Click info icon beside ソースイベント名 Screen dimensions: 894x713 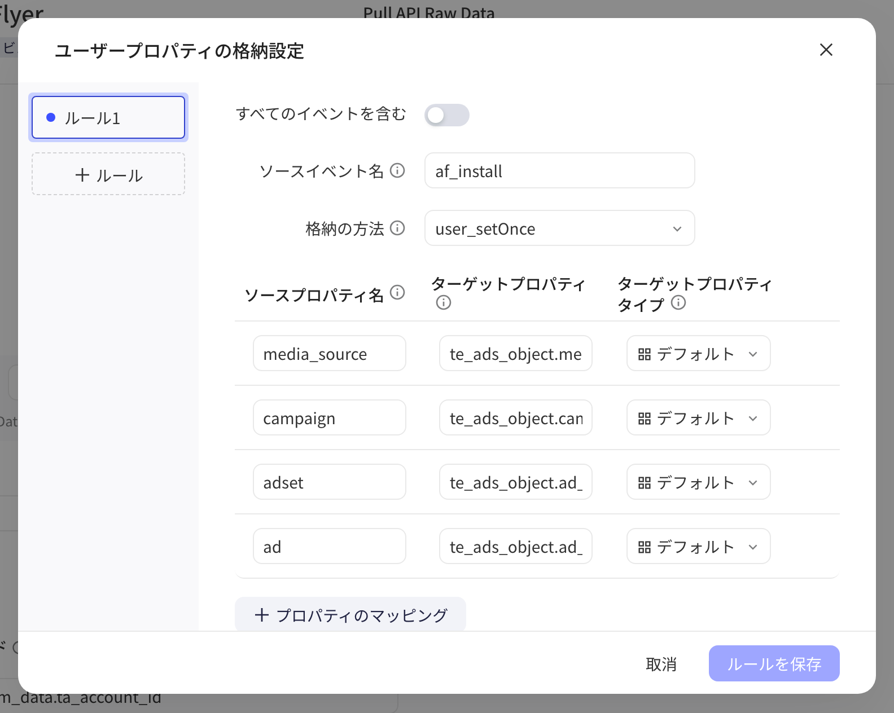coord(397,170)
